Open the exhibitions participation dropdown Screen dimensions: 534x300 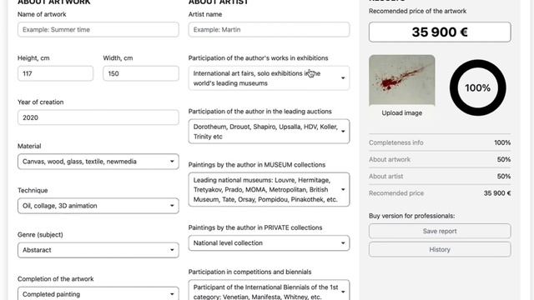click(269, 78)
